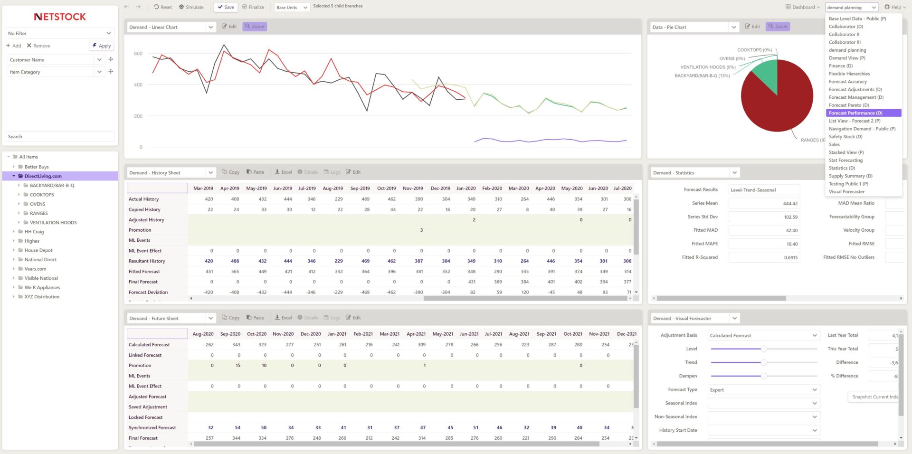Select Forecast Performance (D) from list
The height and width of the screenshot is (454, 912).
(864, 113)
